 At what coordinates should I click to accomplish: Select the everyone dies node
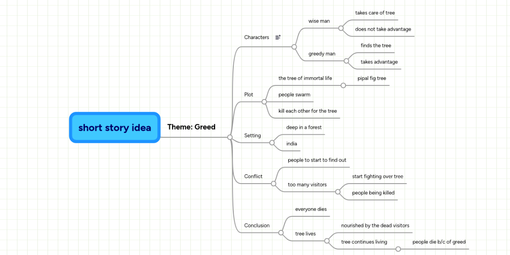tap(311, 209)
